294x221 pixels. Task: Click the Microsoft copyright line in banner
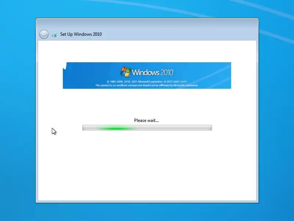coord(147,81)
